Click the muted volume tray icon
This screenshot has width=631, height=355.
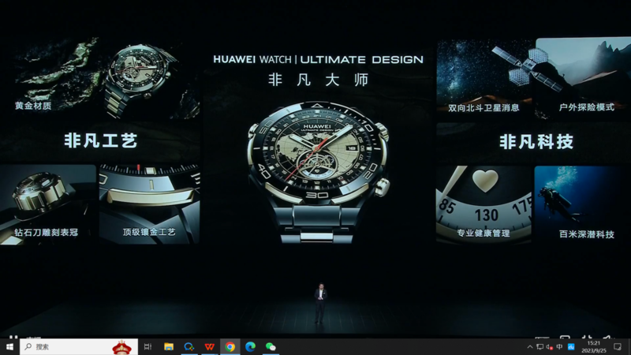(549, 346)
